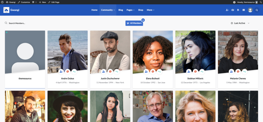Screen dimensions: 263x122
Task: Open the Shop menu item
Action: pyautogui.click(x=140, y=10)
